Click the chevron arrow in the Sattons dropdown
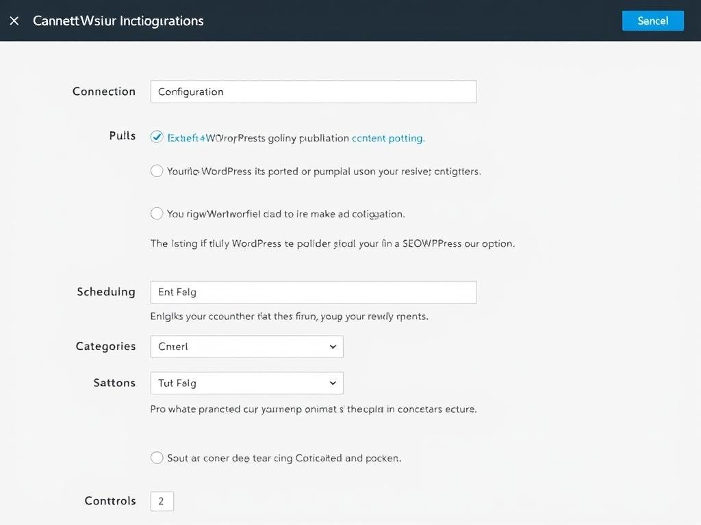 tap(333, 383)
